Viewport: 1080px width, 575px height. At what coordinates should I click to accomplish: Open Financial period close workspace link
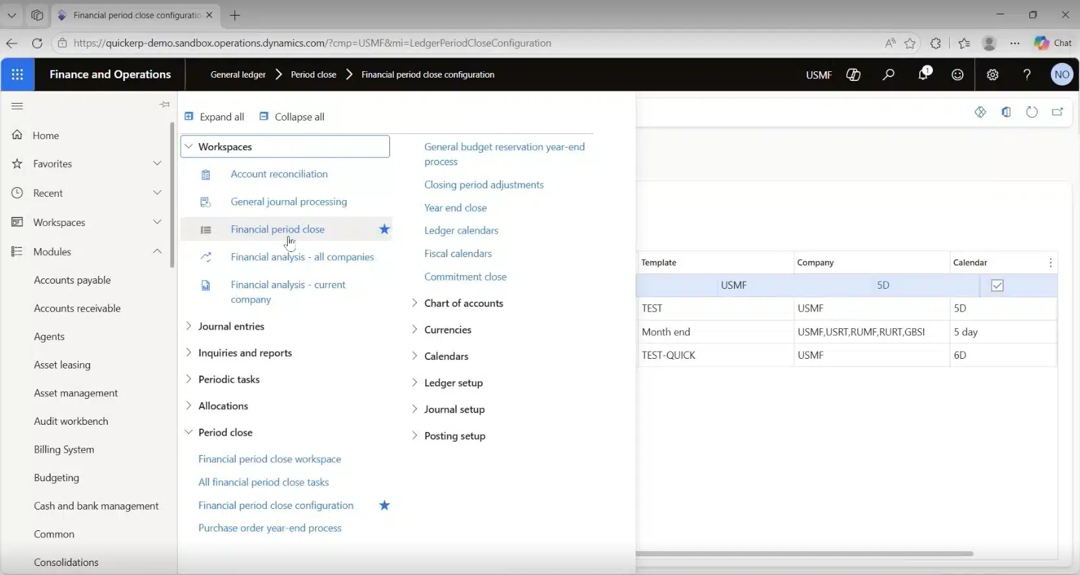(270, 458)
